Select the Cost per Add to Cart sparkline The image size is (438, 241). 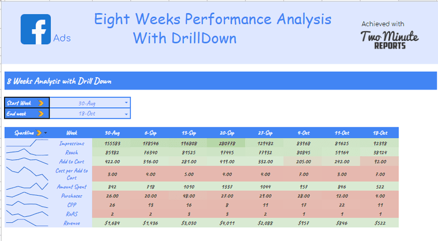tap(27, 173)
